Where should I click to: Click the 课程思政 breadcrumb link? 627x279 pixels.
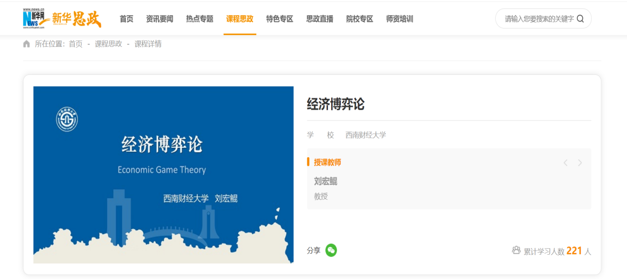[x=108, y=44]
